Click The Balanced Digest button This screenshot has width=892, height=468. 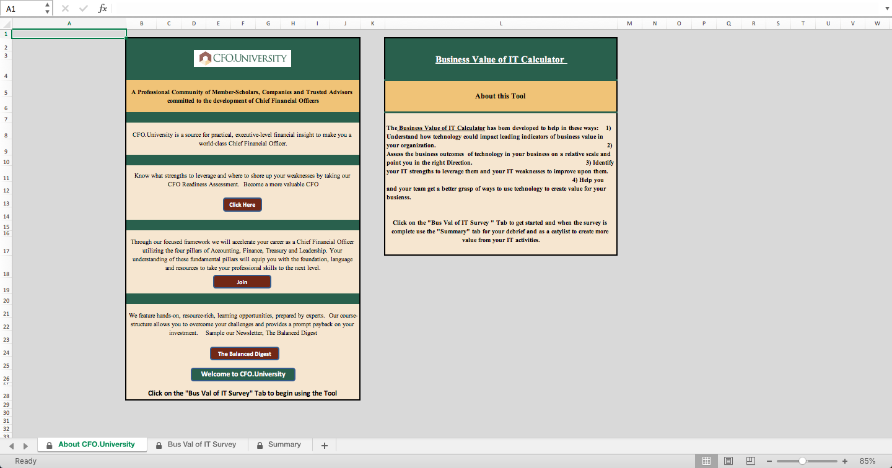click(x=245, y=353)
